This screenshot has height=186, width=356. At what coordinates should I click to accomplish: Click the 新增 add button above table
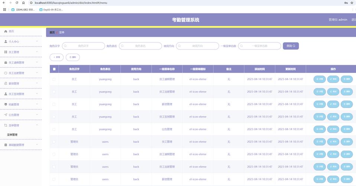[56, 57]
